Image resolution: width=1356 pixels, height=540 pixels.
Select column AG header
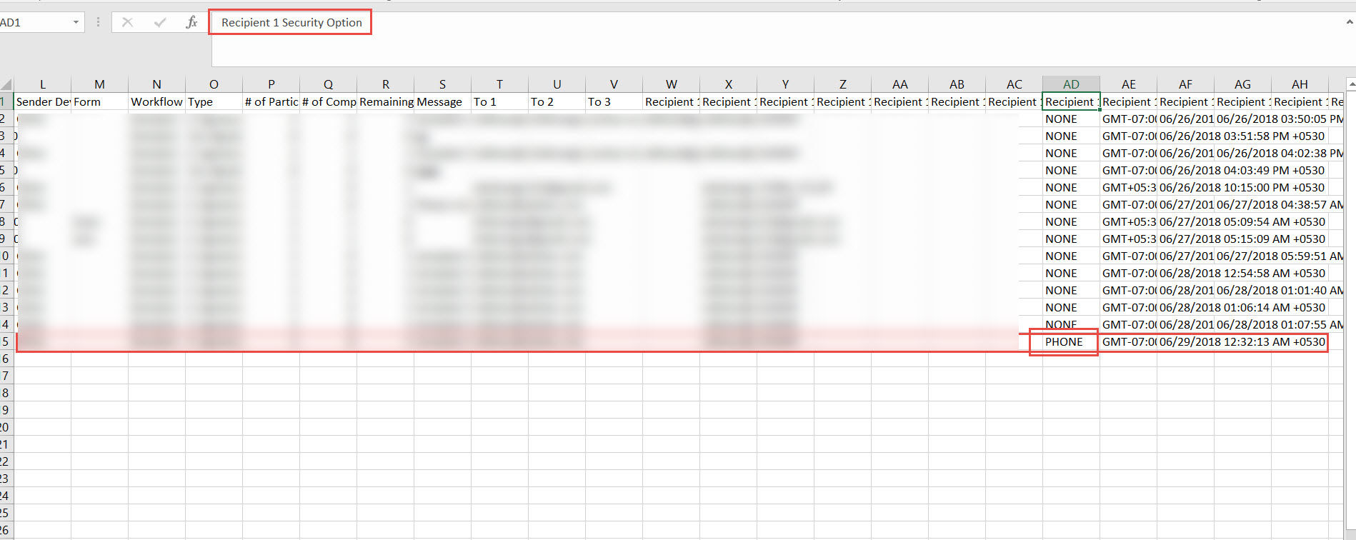click(1242, 84)
